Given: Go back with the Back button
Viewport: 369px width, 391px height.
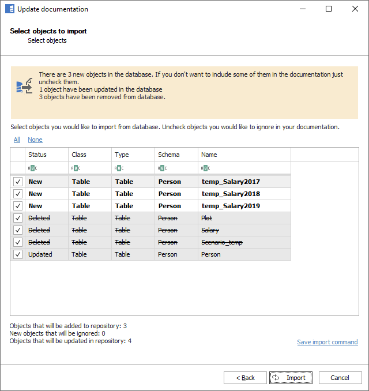Looking at the screenshot, I should point(245,378).
